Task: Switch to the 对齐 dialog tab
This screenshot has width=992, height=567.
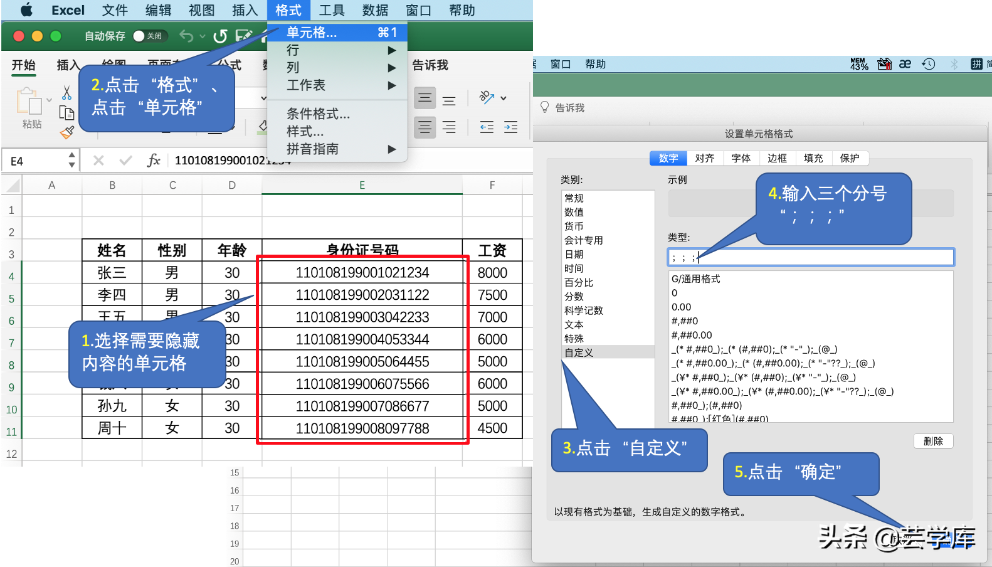Action: tap(705, 158)
